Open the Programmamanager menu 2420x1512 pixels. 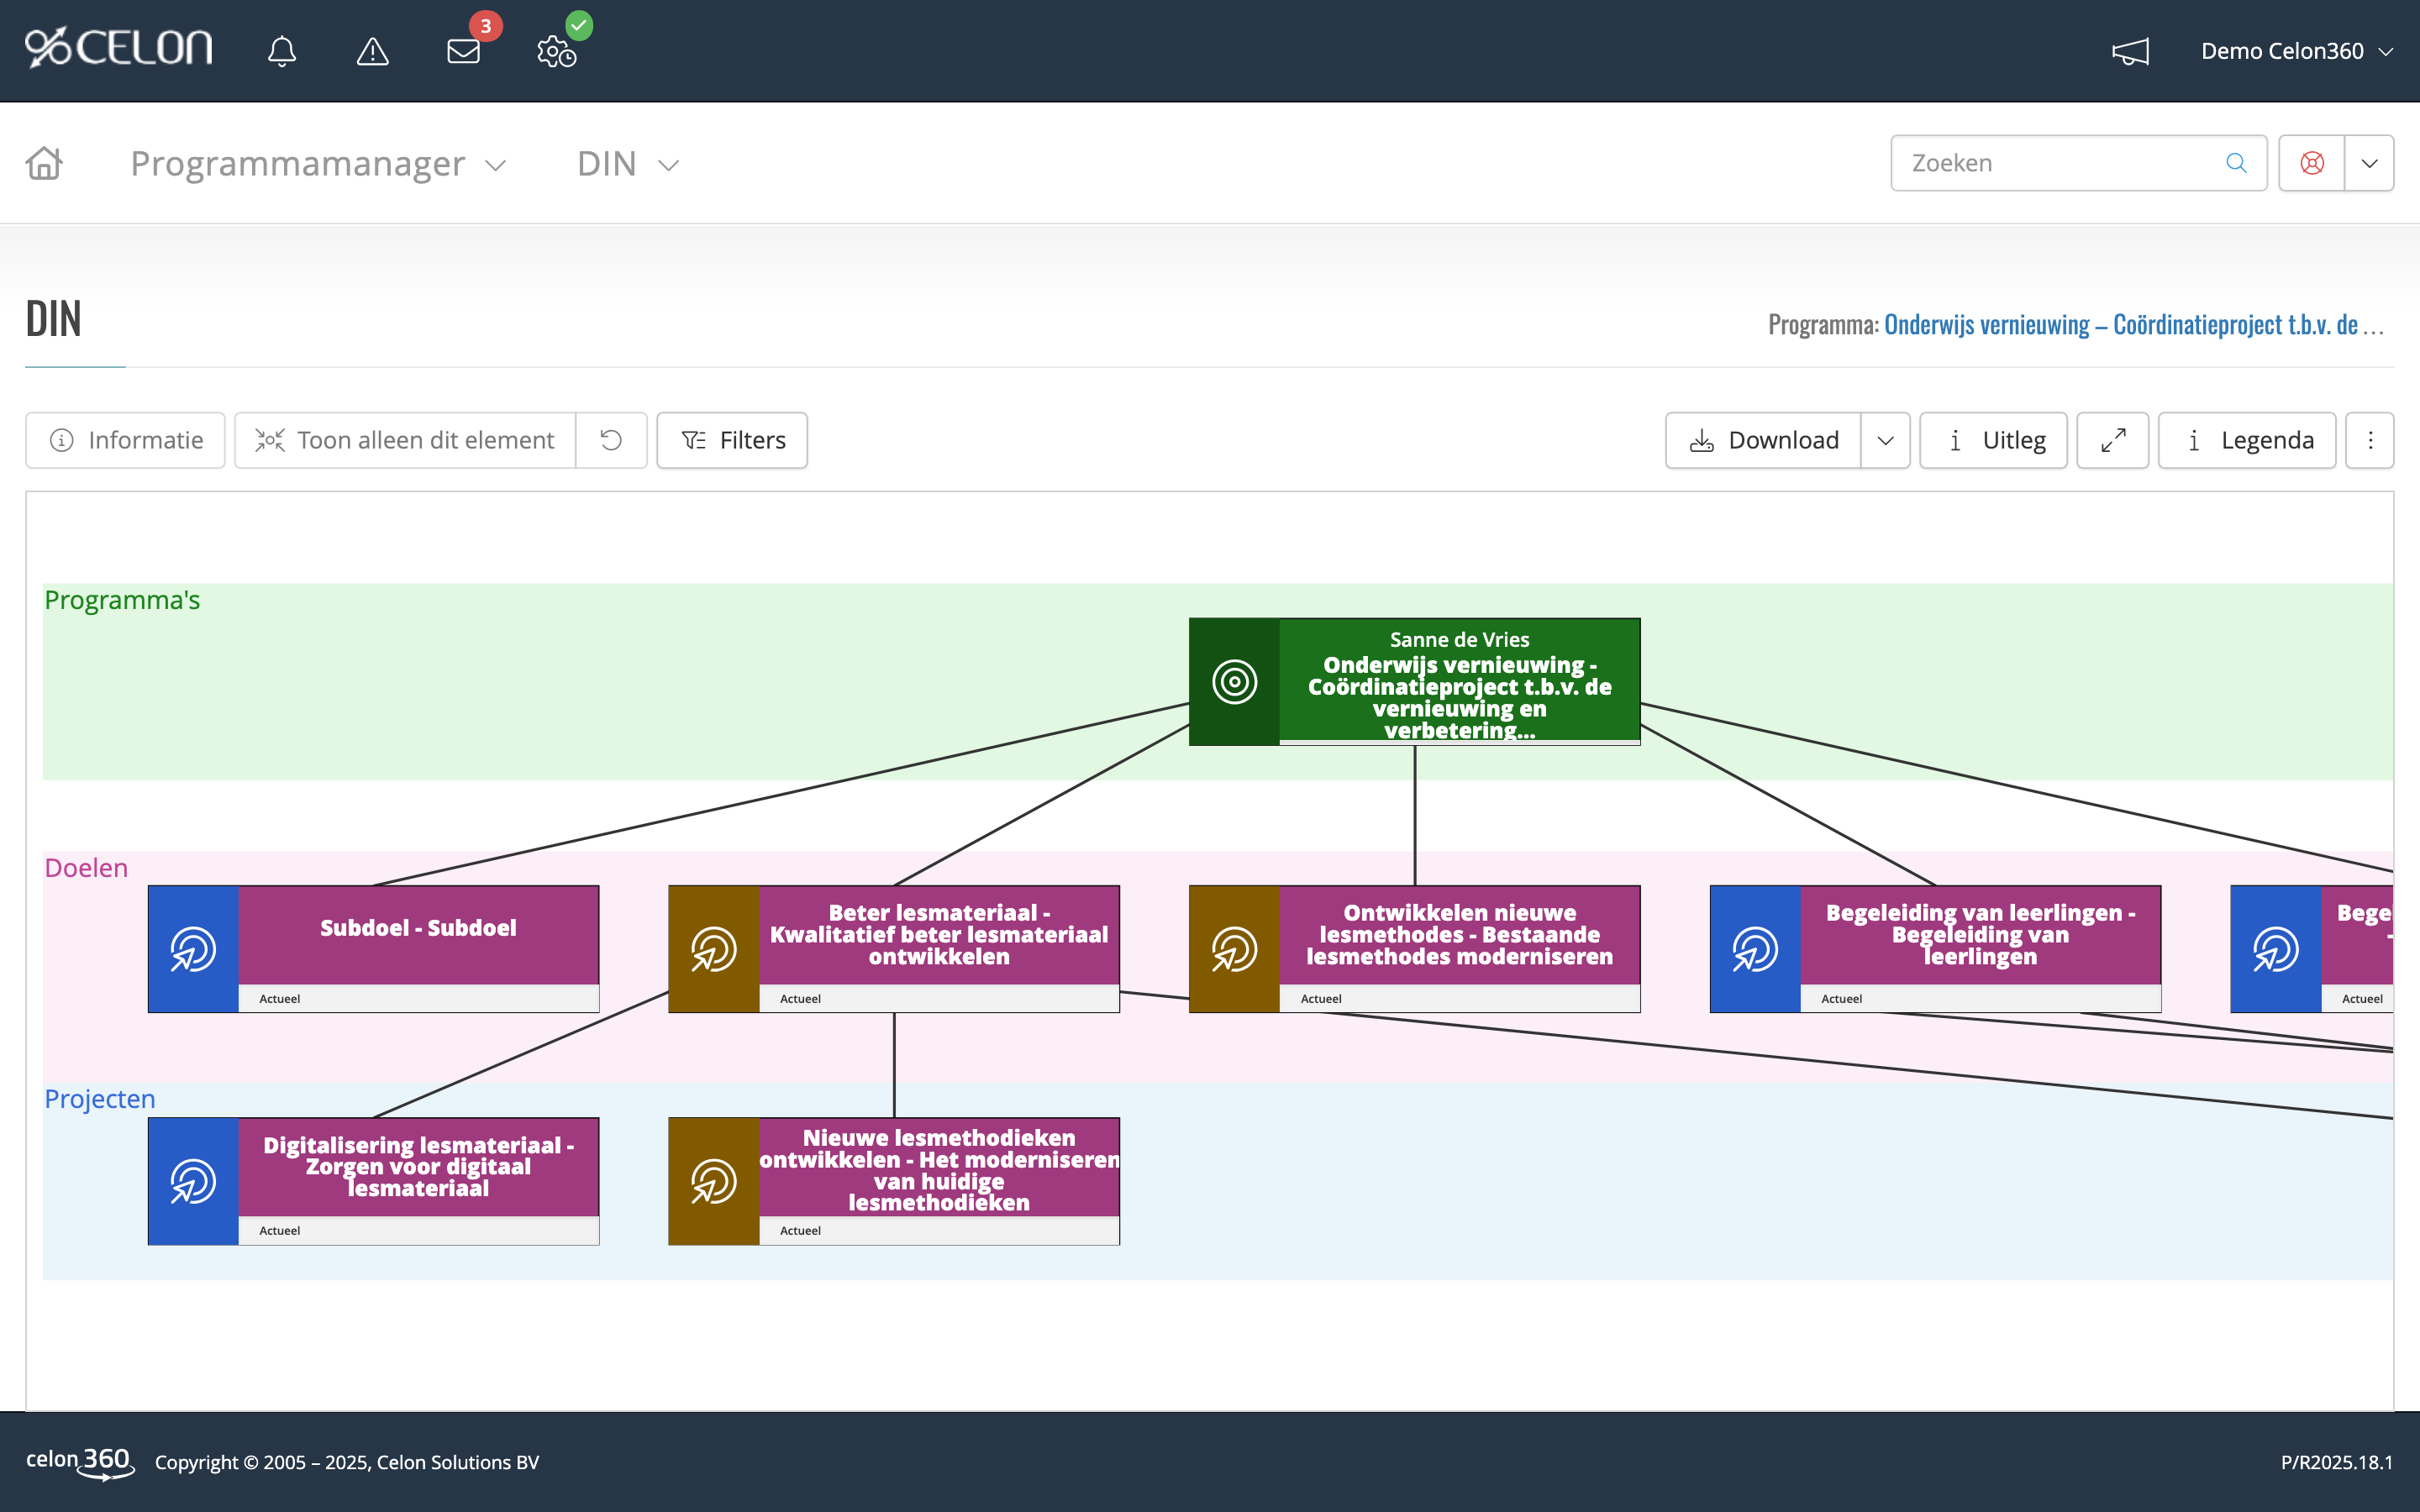[318, 163]
